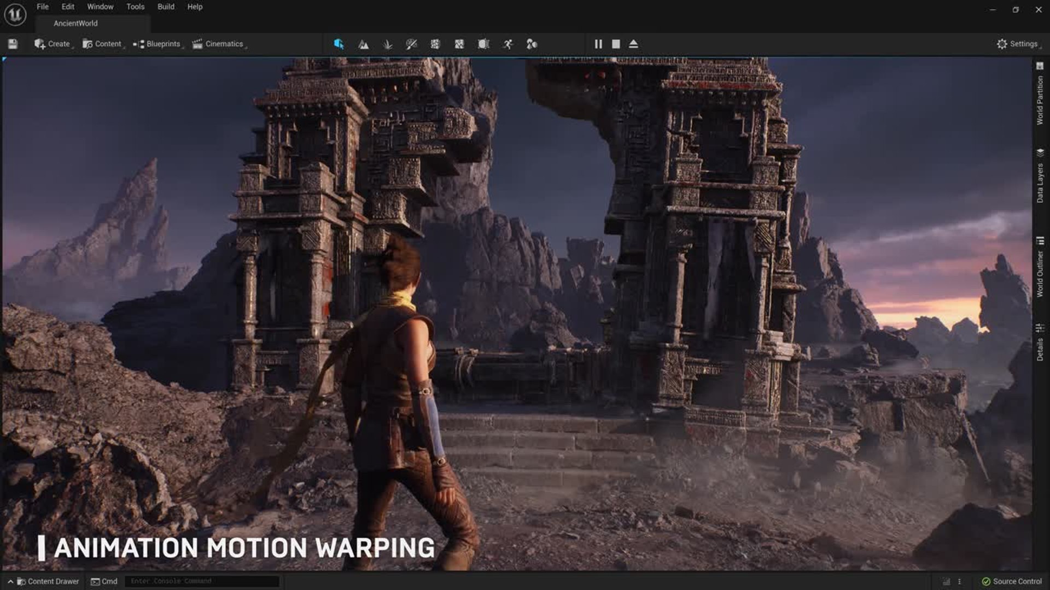Open Source Control status
This screenshot has width=1050, height=590.
click(x=1012, y=581)
